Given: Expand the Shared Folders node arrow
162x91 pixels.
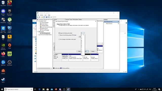Looking at the screenshot, I should tap(39, 26).
